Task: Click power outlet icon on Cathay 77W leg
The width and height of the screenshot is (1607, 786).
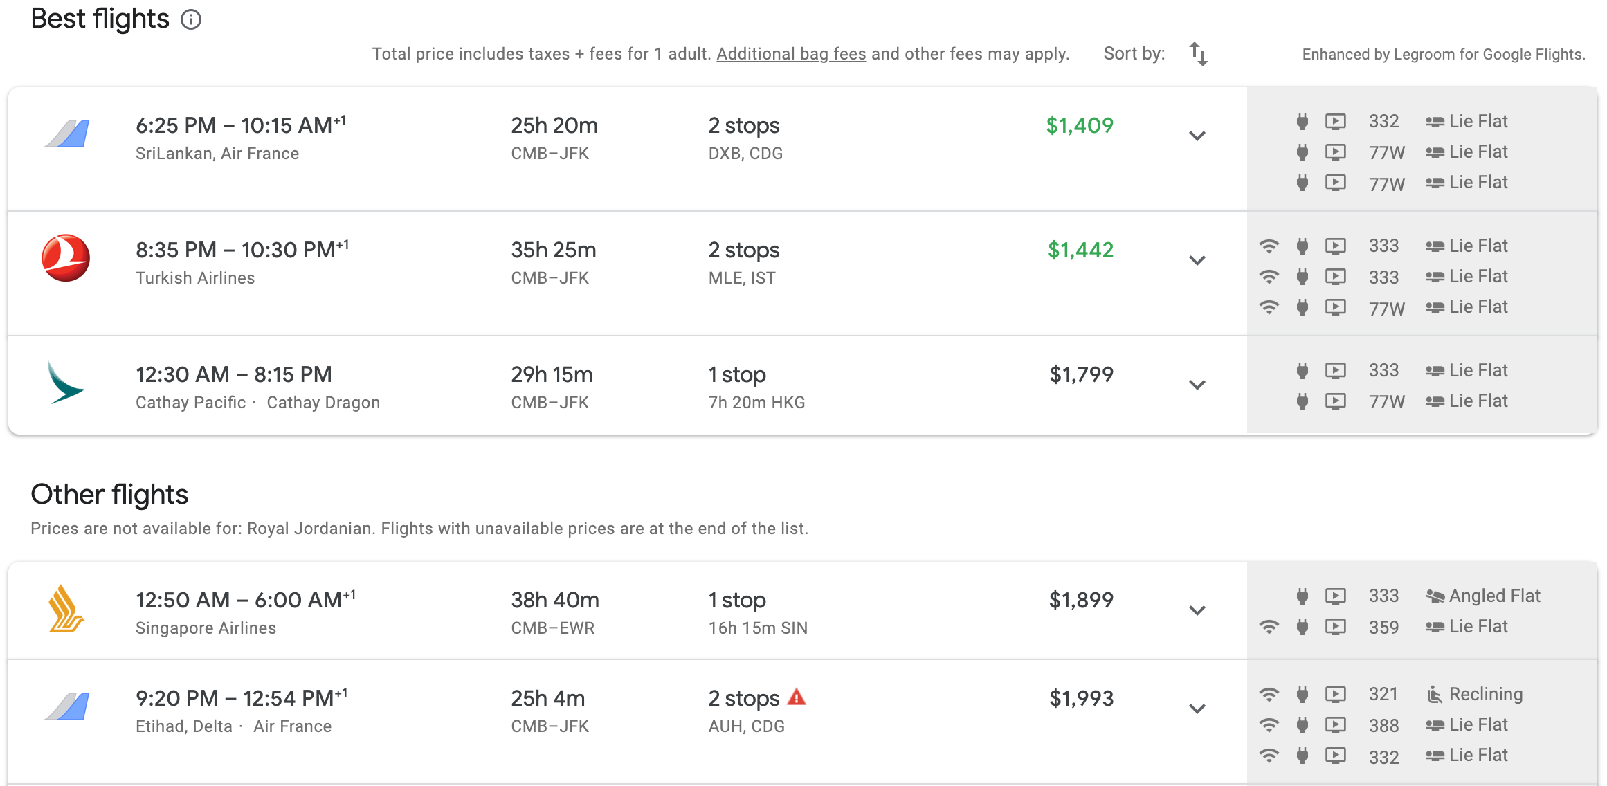Action: point(1302,401)
